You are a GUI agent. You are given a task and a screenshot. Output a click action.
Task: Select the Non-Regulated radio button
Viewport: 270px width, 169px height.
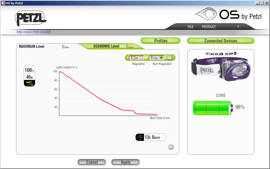pos(161,58)
